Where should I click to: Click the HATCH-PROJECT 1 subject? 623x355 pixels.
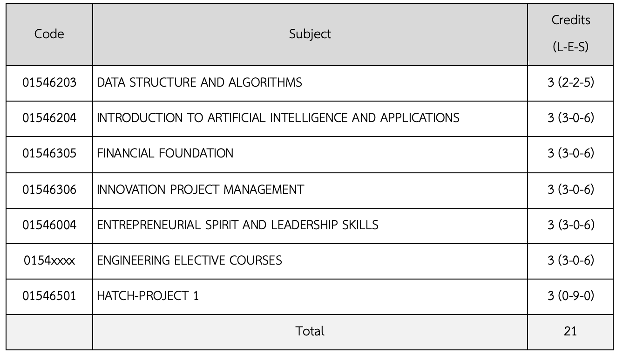(x=148, y=296)
